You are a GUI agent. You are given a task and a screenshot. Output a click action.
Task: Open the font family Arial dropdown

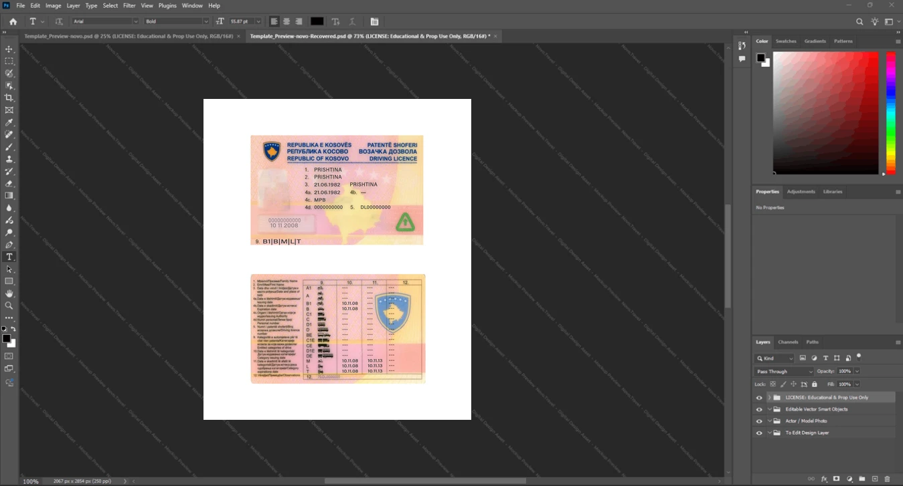[106, 21]
